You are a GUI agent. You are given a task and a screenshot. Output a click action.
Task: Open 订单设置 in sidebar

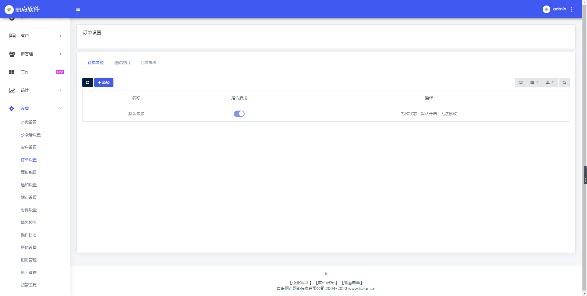29,160
